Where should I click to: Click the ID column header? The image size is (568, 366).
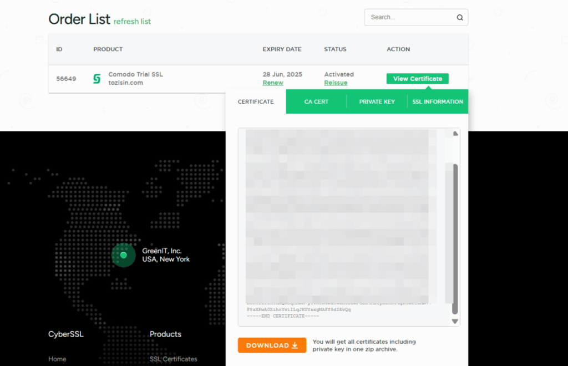(59, 49)
